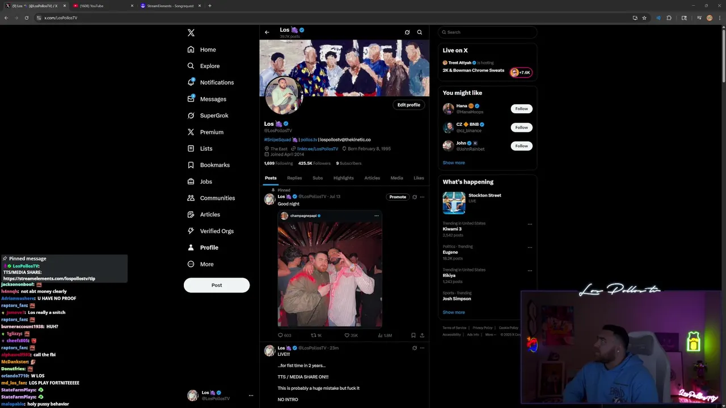Click share icon on pinned post

(x=422, y=335)
